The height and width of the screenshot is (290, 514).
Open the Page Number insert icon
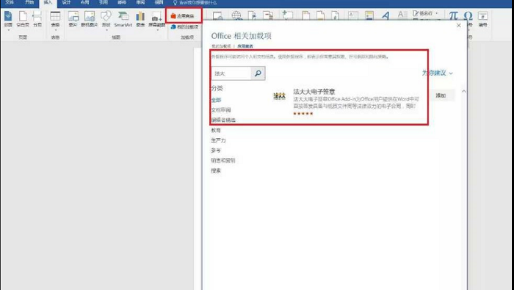[336, 15]
